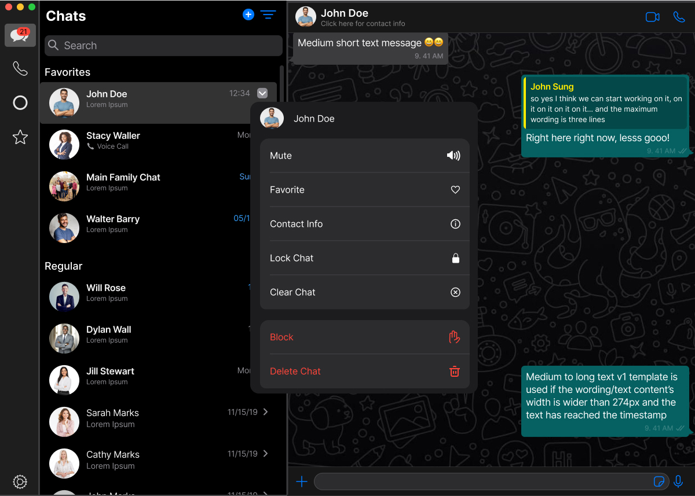Screen dimensions: 695x496
Task: Select Contact Info in context menu
Action: pos(365,224)
